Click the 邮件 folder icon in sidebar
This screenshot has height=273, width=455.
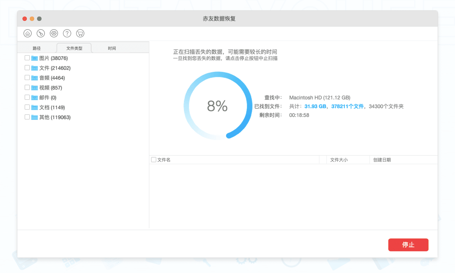(x=34, y=97)
